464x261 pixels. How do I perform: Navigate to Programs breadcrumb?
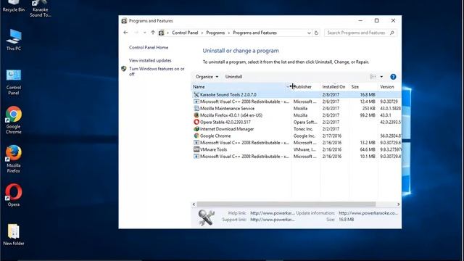[x=215, y=33]
